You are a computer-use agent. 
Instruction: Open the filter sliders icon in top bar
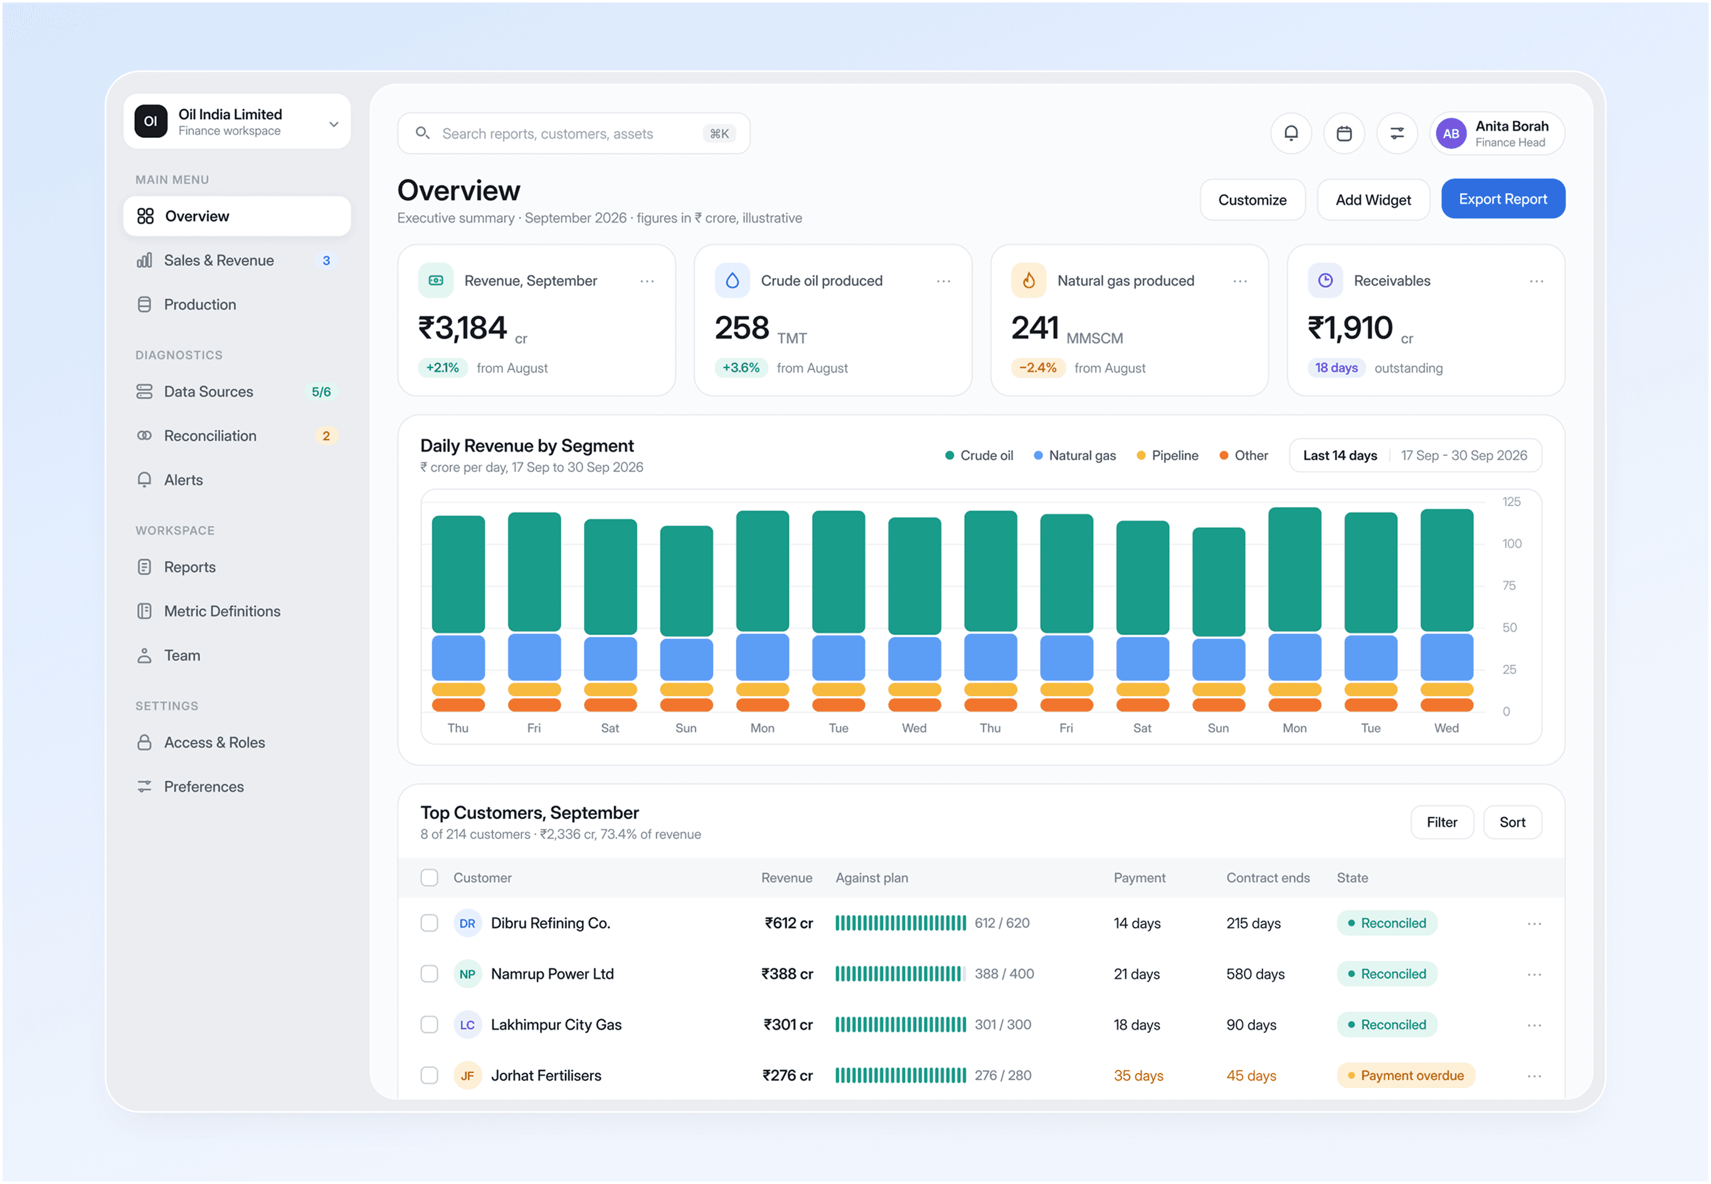coord(1397,134)
